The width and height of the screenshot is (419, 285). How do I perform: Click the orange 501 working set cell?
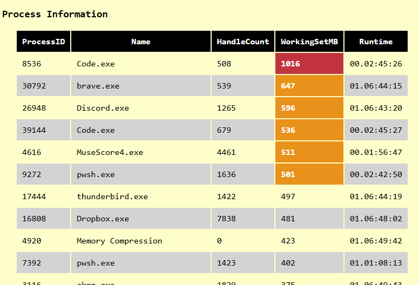point(309,174)
